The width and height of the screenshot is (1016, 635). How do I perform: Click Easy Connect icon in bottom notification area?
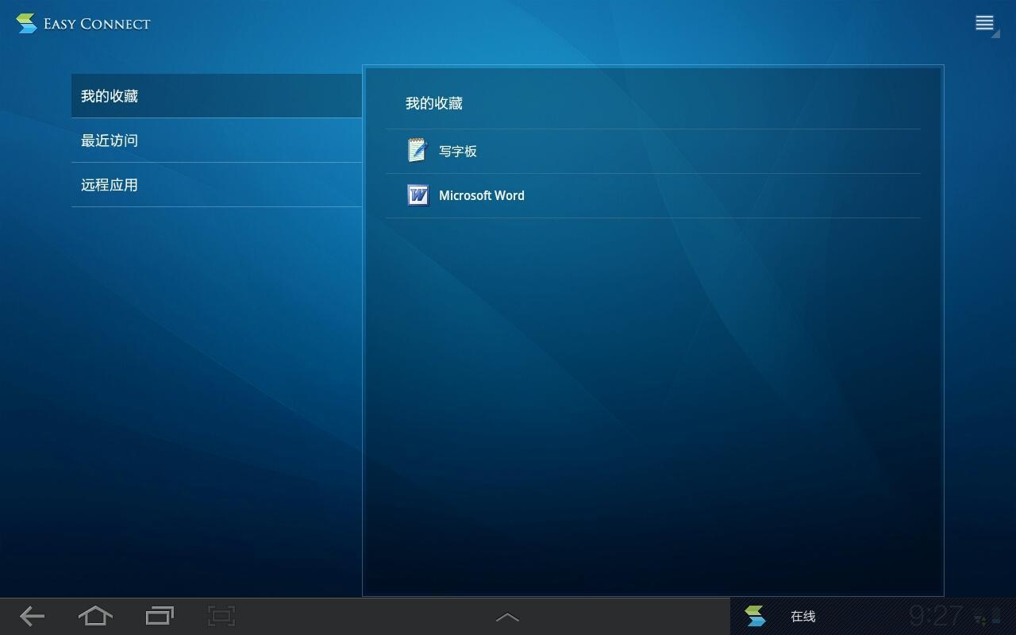pos(755,616)
